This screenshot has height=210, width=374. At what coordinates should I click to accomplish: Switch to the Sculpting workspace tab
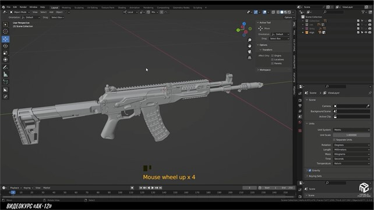tap(79, 8)
